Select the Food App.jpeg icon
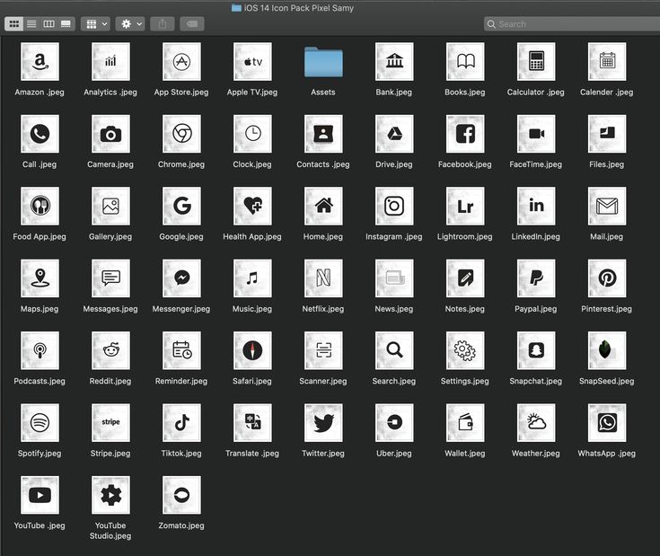The height and width of the screenshot is (556, 660). click(40, 206)
